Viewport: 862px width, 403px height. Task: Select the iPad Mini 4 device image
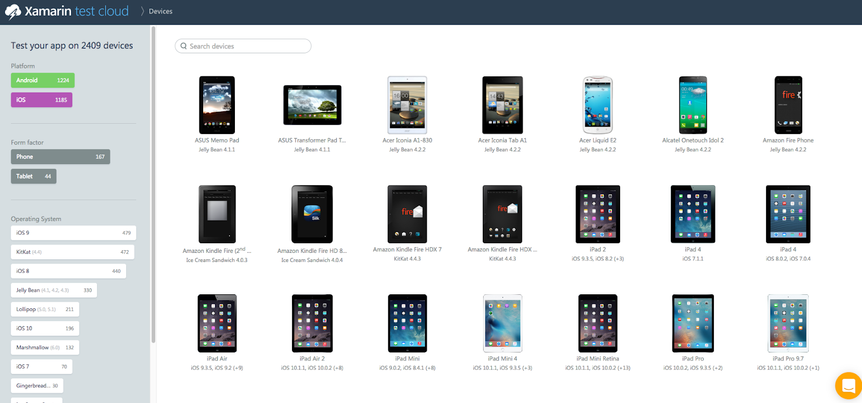(x=503, y=323)
